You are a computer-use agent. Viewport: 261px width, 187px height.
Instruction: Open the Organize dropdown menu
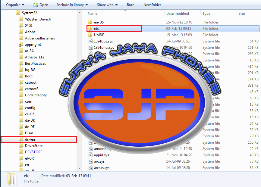(x=15, y=5)
